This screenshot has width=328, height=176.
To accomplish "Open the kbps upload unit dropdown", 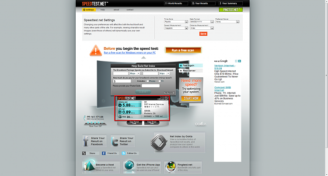I will click(x=164, y=73).
